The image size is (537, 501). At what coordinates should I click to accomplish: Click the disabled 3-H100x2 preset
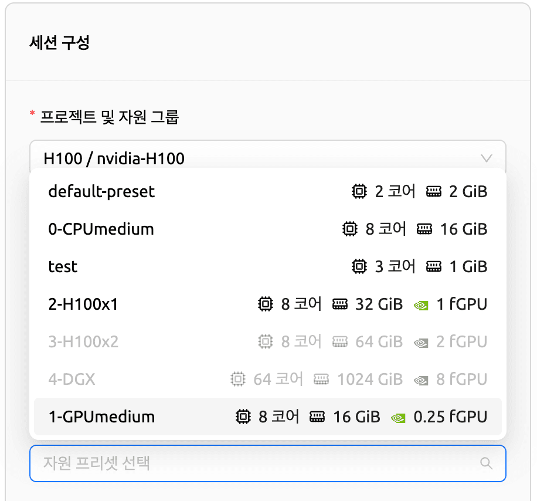pos(83,341)
